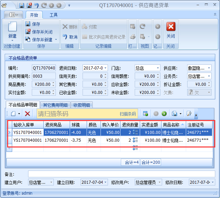Click the 扫描条码 link
Image resolution: width=220 pixels, height=198 pixels.
click(128, 114)
